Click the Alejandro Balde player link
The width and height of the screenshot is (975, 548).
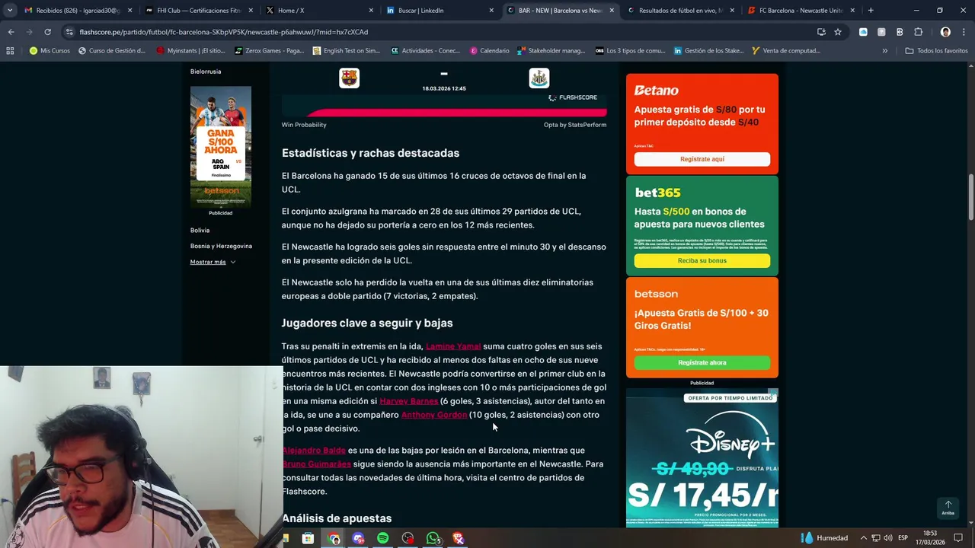pyautogui.click(x=314, y=451)
